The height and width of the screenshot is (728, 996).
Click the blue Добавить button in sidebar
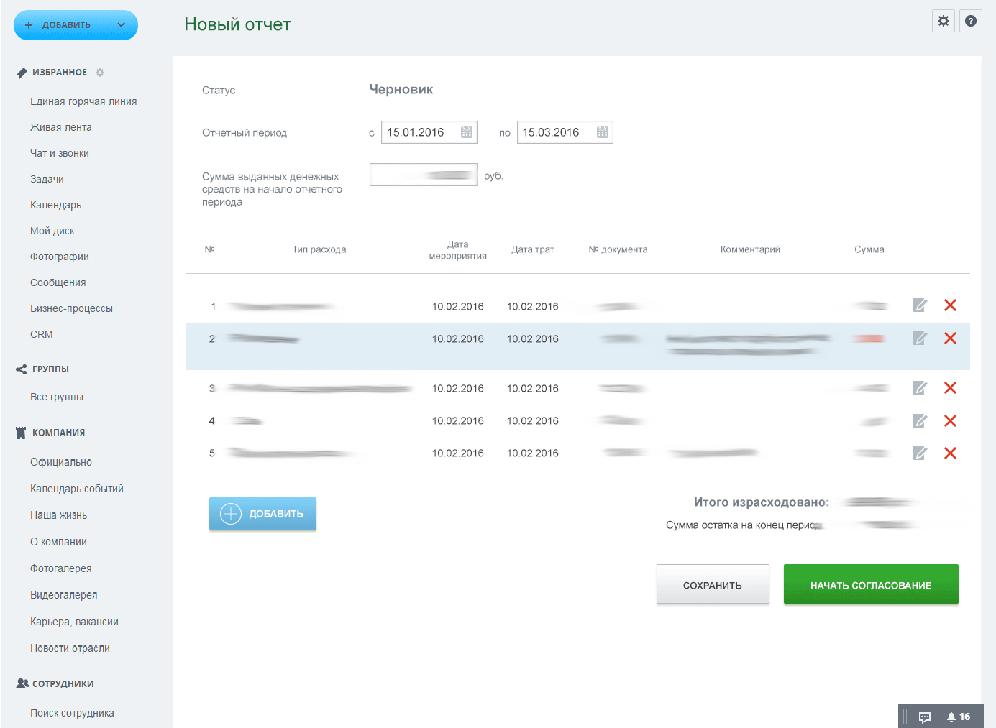click(x=76, y=25)
